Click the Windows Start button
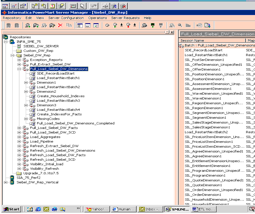This screenshot has height=214, width=255. [x=11, y=209]
